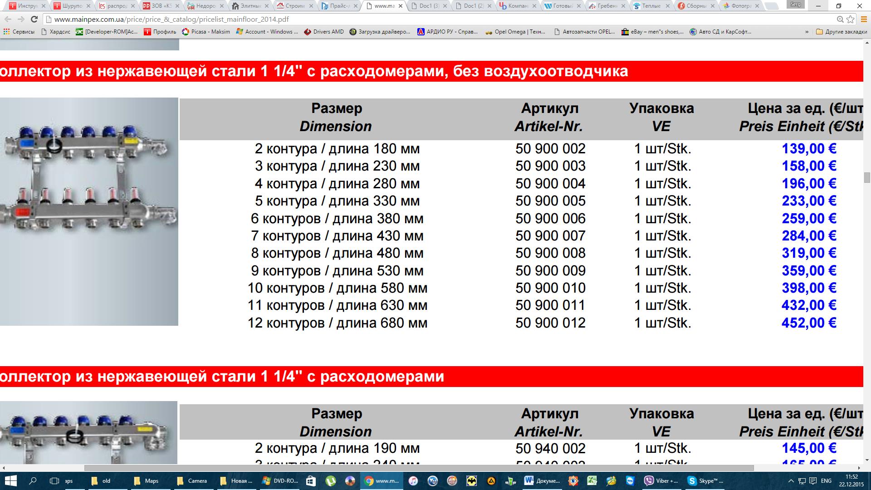
Task: Click the horizontal scrollbar thumb
Action: [x=419, y=468]
